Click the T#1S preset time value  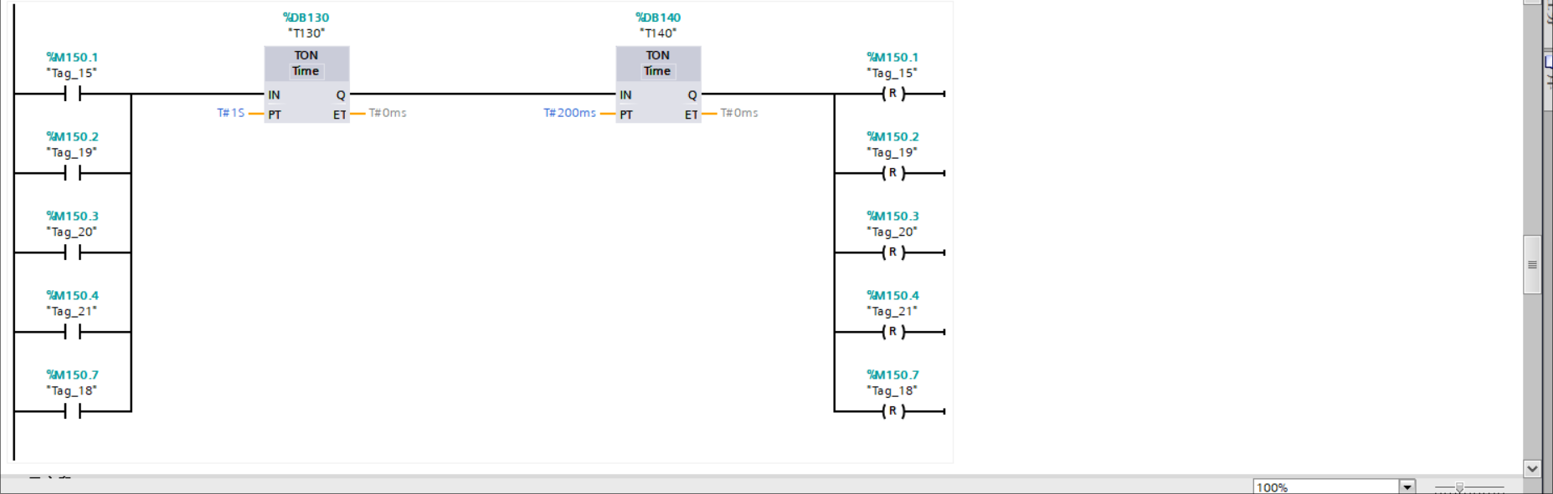point(231,113)
